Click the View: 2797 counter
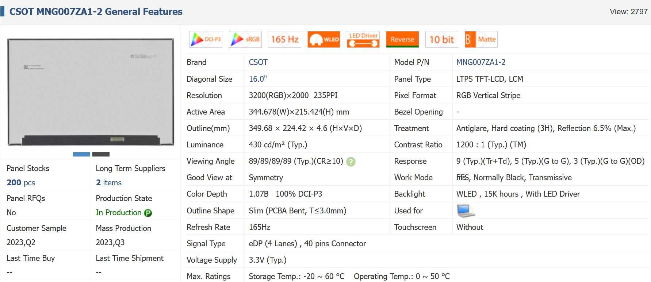Screen dimensions: 651x282 point(629,12)
